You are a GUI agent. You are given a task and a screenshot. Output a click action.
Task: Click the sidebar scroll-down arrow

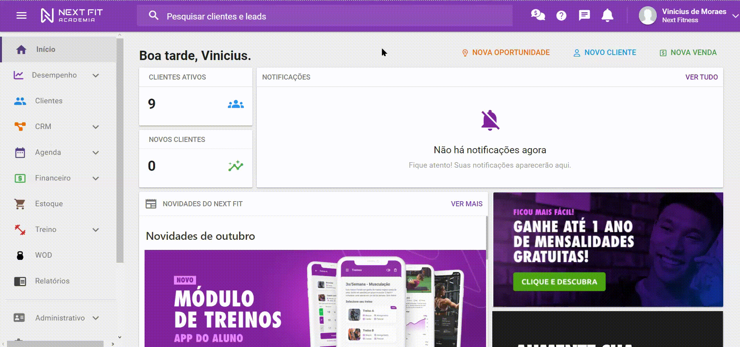[x=120, y=337]
